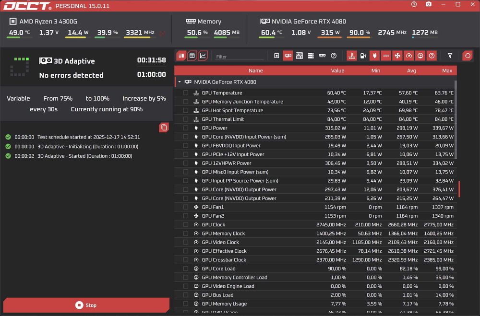Click the 00:31:58 elapsed time
480x316 pixels.
[151, 60]
